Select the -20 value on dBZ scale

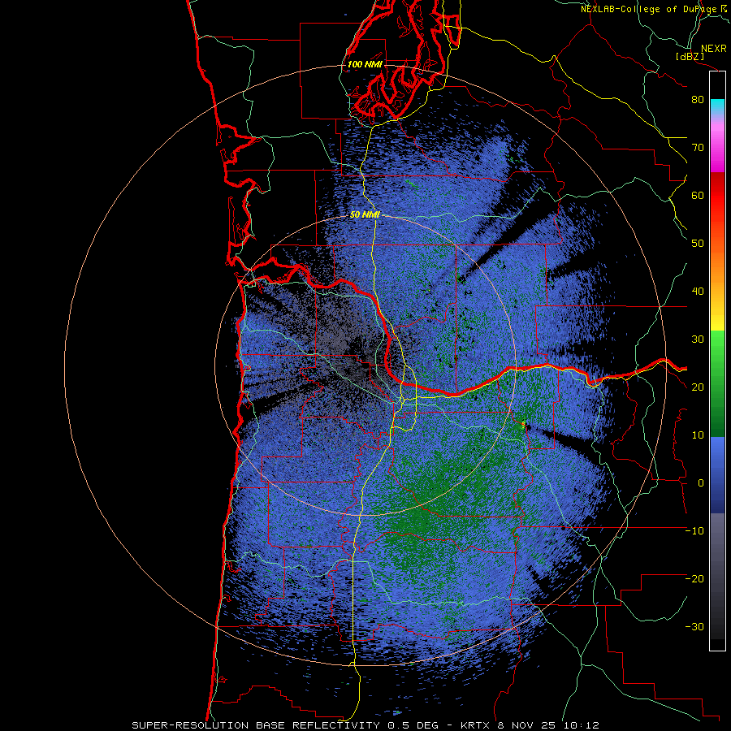[x=694, y=579]
